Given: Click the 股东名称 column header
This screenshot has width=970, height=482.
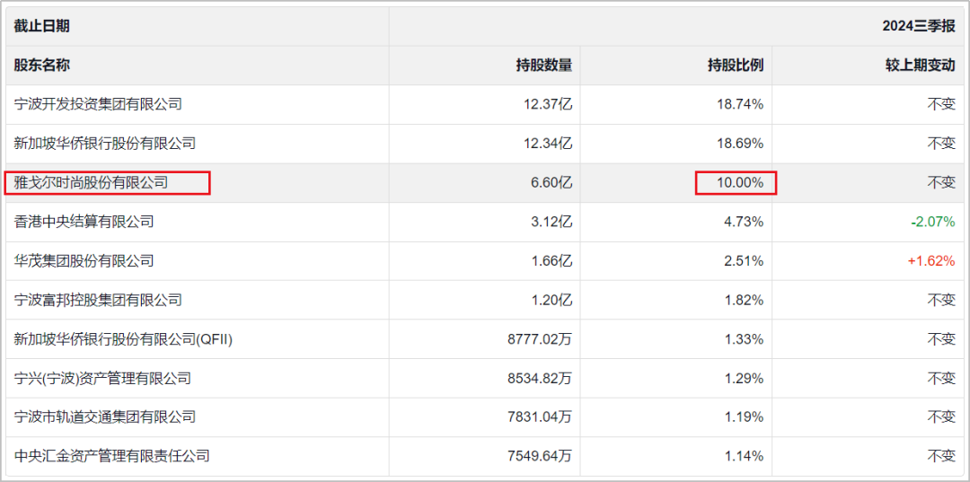Looking at the screenshot, I should tap(41, 65).
